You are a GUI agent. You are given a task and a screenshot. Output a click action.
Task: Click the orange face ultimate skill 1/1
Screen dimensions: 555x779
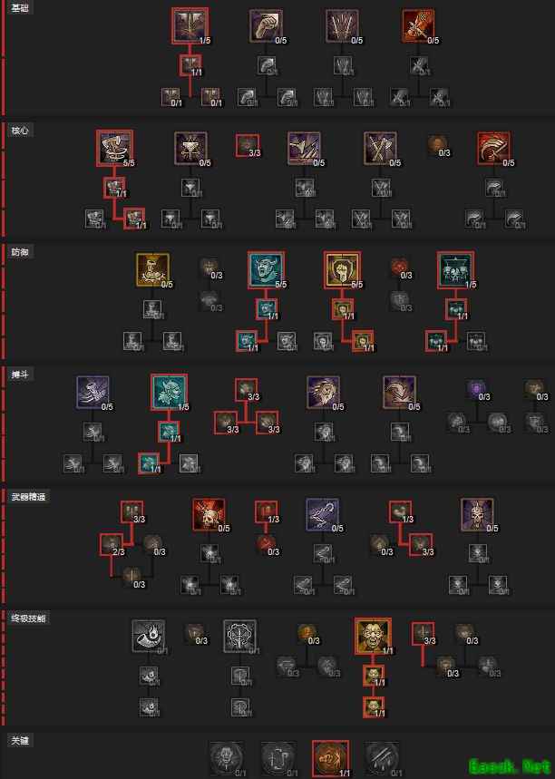coord(373,637)
